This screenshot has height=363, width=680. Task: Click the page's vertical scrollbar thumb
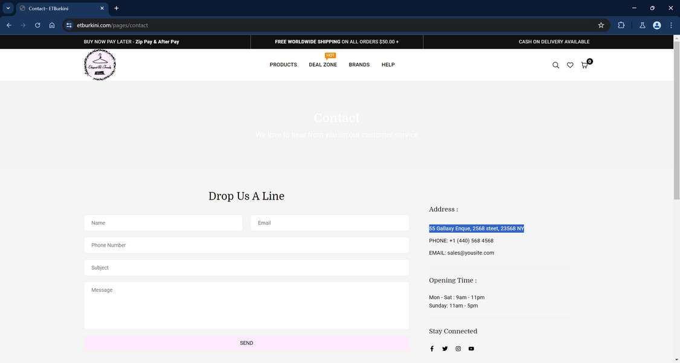(x=676, y=121)
